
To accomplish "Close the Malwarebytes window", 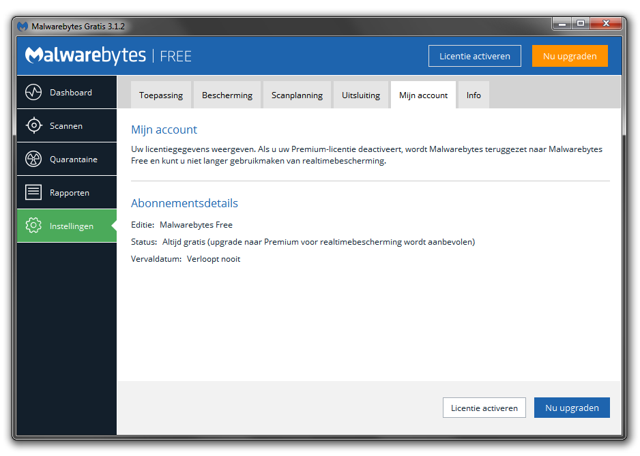I will 606,24.
